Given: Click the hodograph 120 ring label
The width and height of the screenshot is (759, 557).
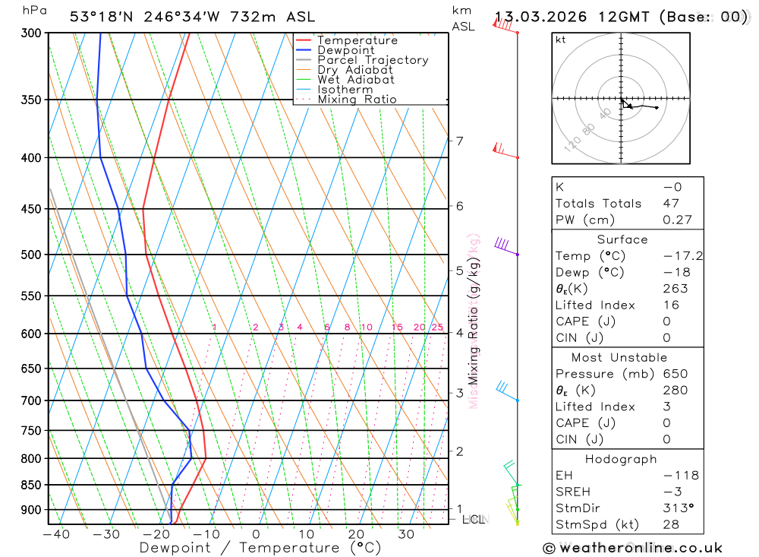Looking at the screenshot, I should [x=572, y=144].
